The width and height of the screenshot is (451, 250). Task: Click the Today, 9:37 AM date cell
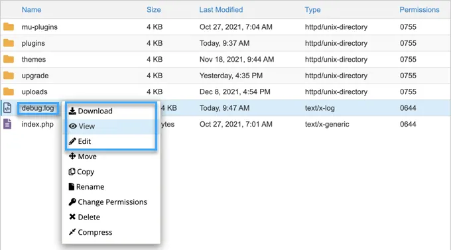click(x=224, y=43)
